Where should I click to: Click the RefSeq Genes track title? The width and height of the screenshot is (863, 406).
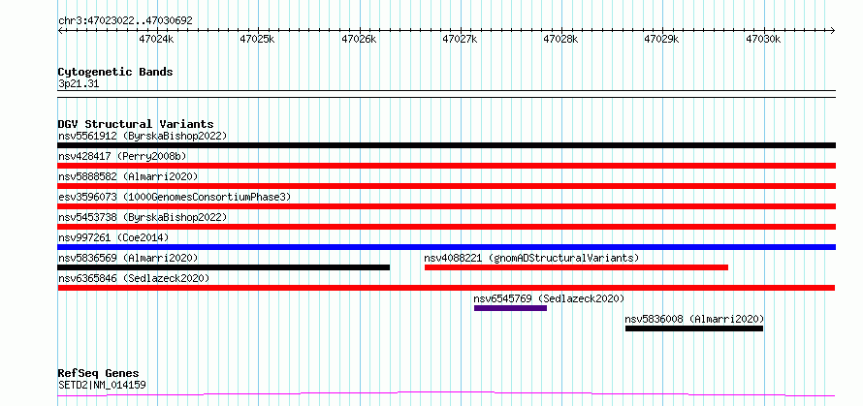99,374
